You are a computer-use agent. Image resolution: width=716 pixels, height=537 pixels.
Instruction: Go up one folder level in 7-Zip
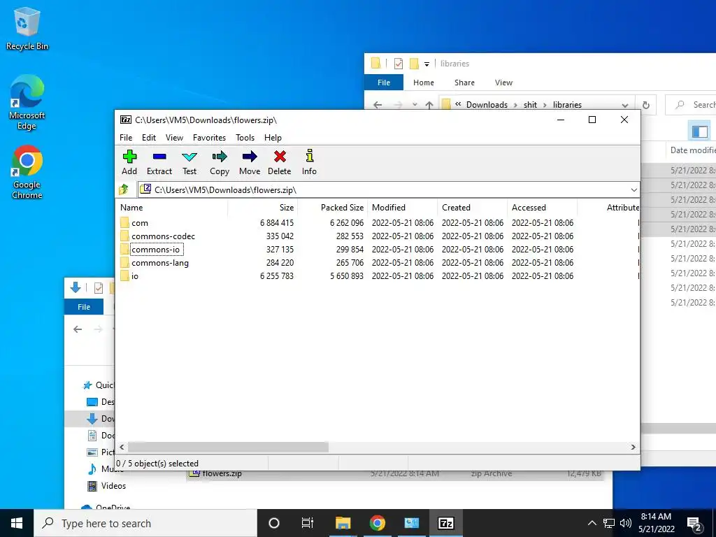[x=124, y=189]
